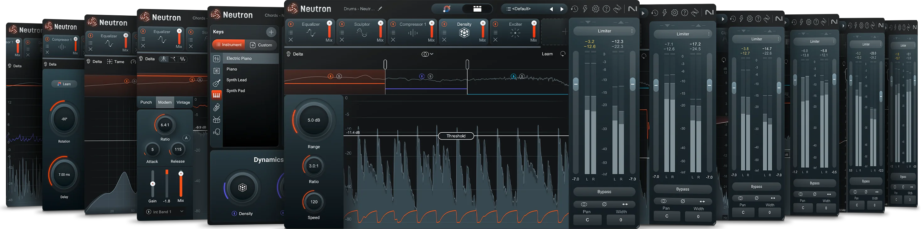
Task: Remove the Density module with its X
Action: coord(444,40)
